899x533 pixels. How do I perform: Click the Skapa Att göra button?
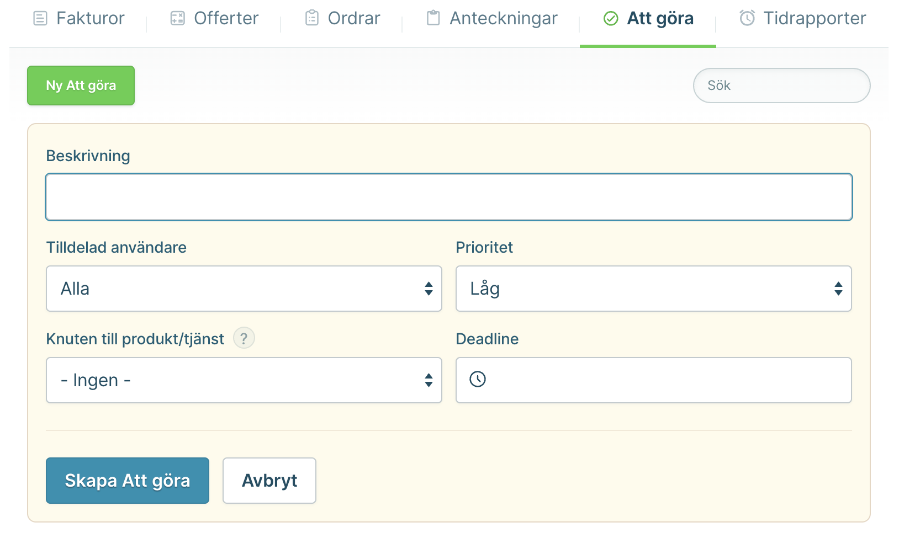pyautogui.click(x=128, y=481)
